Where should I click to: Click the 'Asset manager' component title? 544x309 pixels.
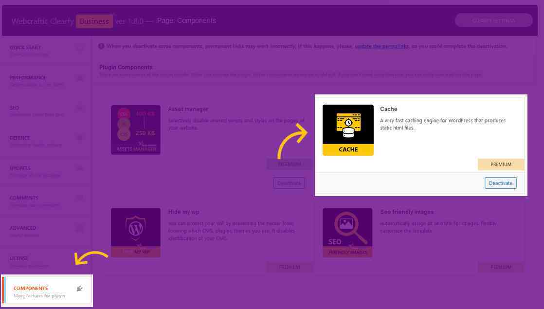pyautogui.click(x=188, y=109)
